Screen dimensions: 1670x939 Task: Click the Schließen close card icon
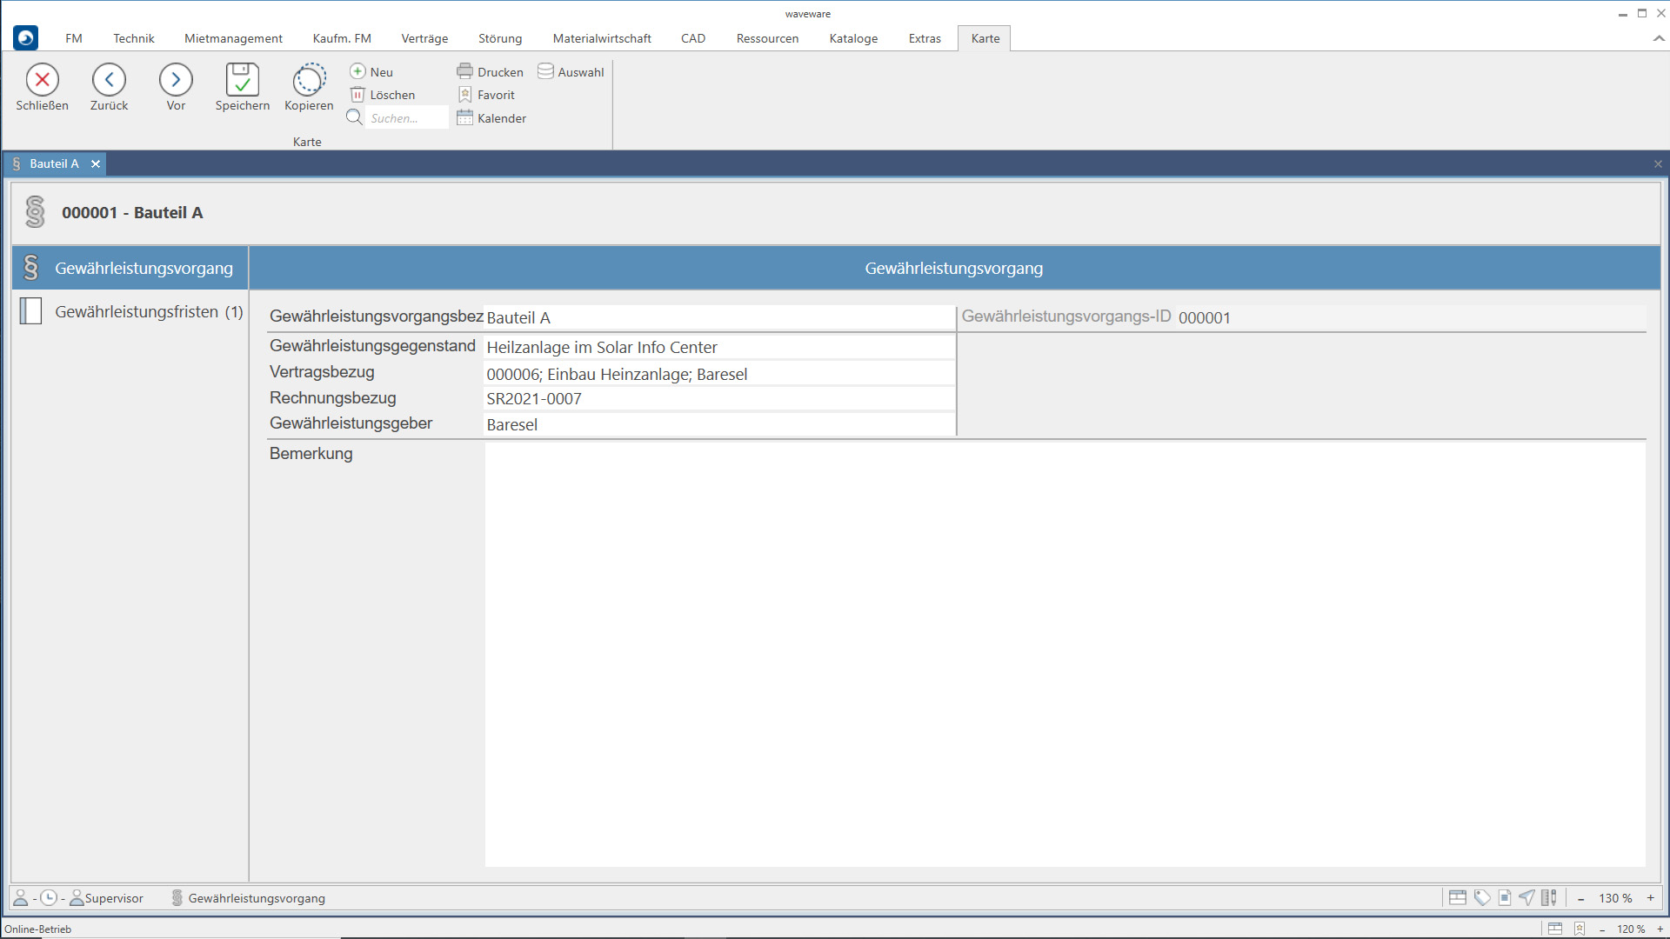(42, 80)
